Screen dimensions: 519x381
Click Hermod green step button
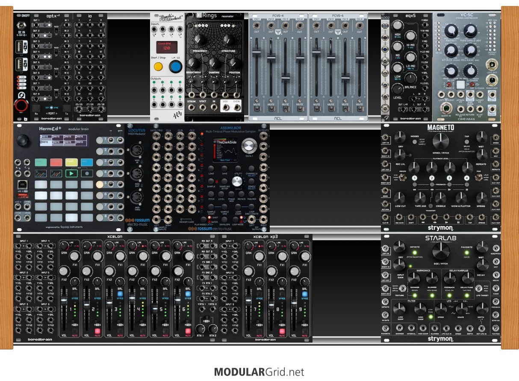pos(41,163)
